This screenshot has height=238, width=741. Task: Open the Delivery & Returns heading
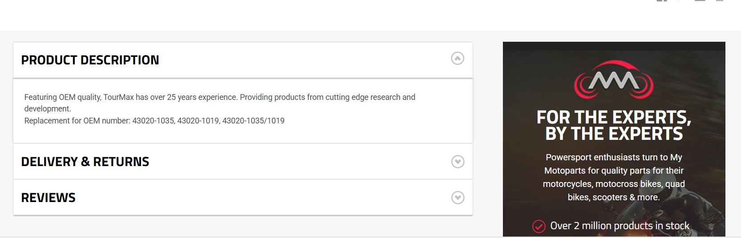[x=85, y=162]
